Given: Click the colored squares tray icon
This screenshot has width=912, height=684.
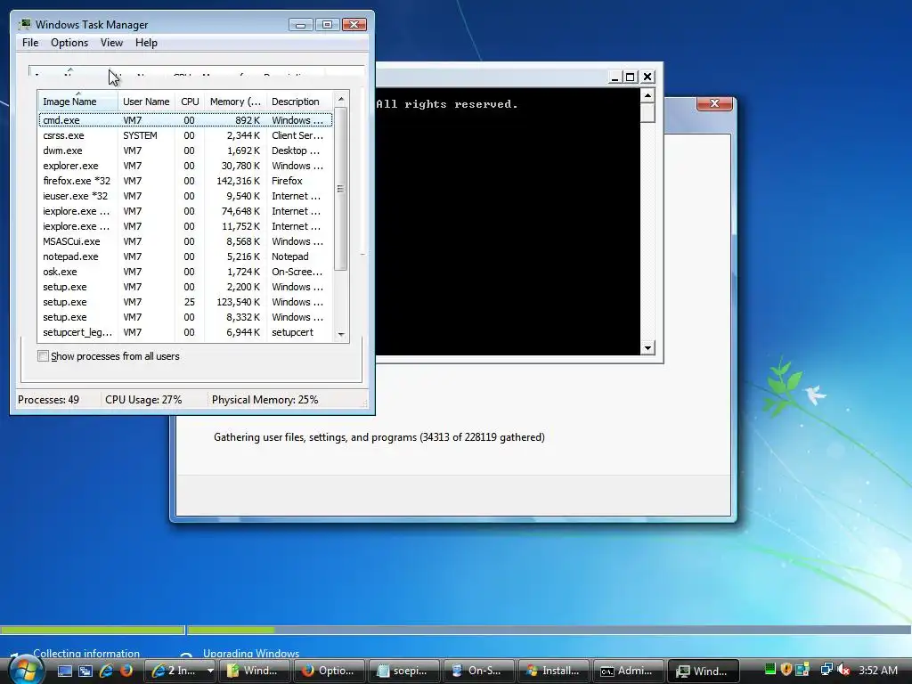Looking at the screenshot, I should 802,670.
